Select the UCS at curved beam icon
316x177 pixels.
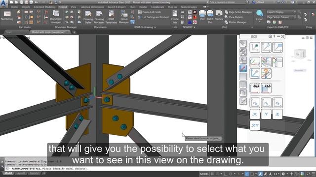(x=266, y=62)
